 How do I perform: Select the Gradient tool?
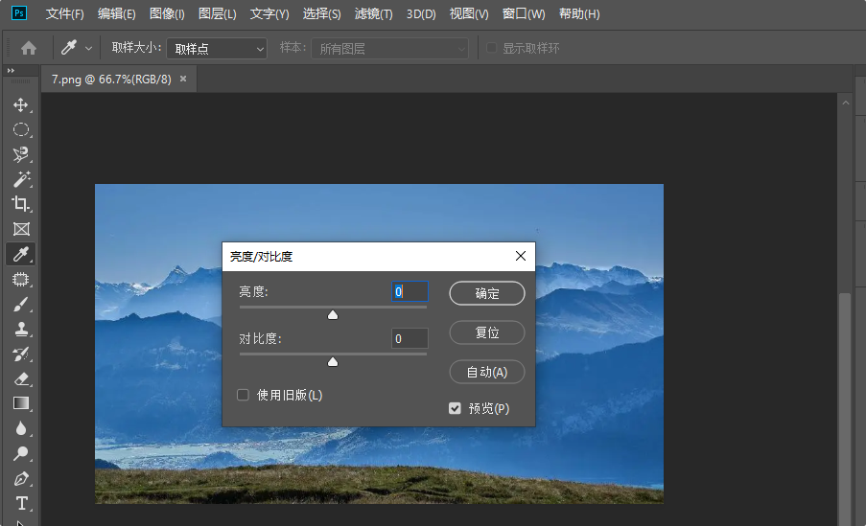coord(21,403)
